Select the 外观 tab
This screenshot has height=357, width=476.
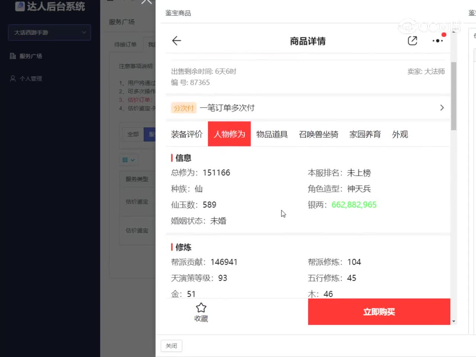[x=400, y=134]
